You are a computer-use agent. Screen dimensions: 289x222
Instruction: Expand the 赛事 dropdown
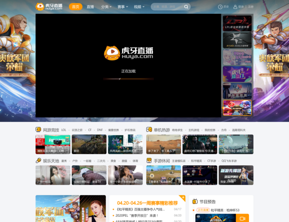click(x=123, y=7)
